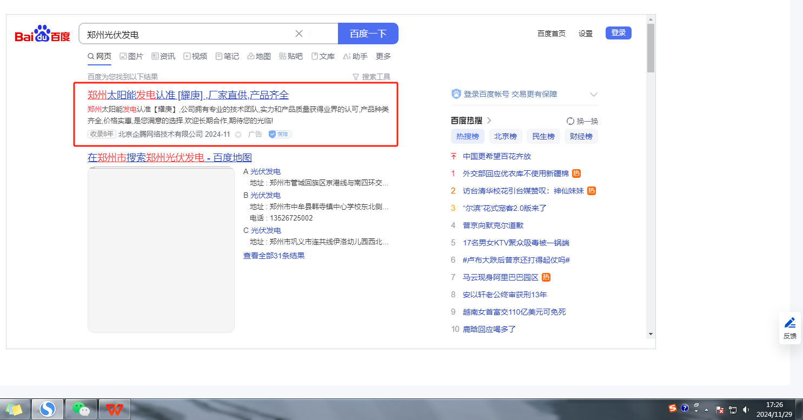
Task: Open the 更多 search categories menu
Action: coord(383,56)
